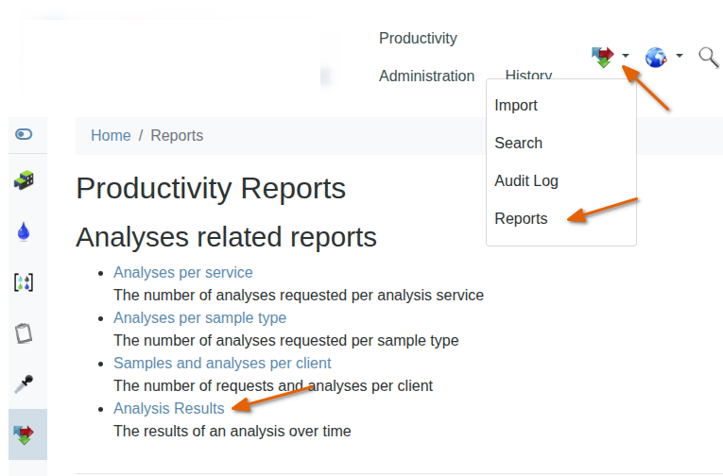Choose Import from the dropdown menu
The image size is (723, 476).
[516, 106]
